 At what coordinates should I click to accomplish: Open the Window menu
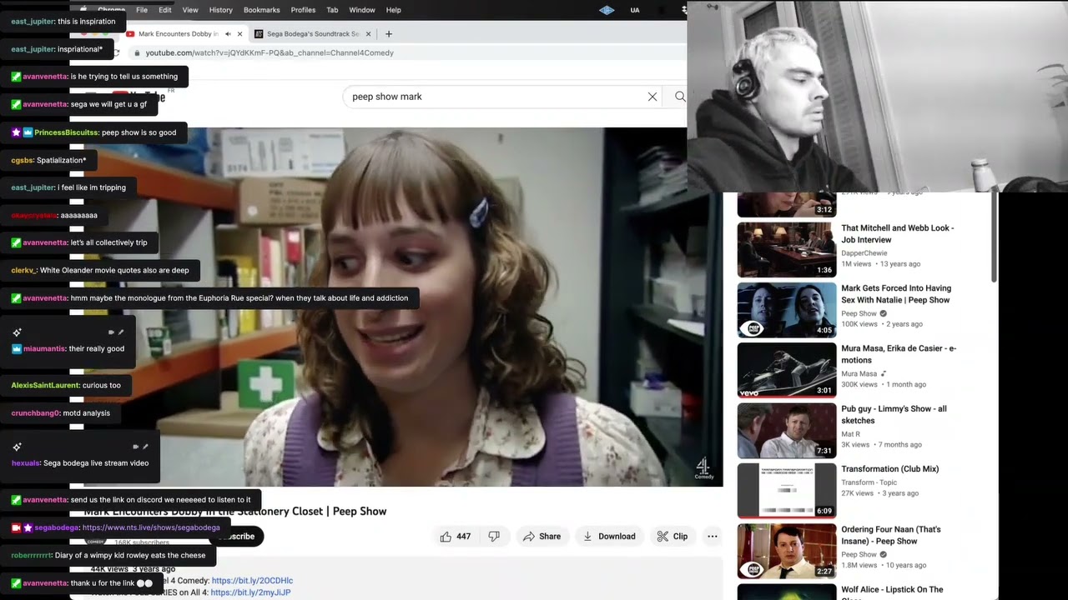click(x=362, y=10)
